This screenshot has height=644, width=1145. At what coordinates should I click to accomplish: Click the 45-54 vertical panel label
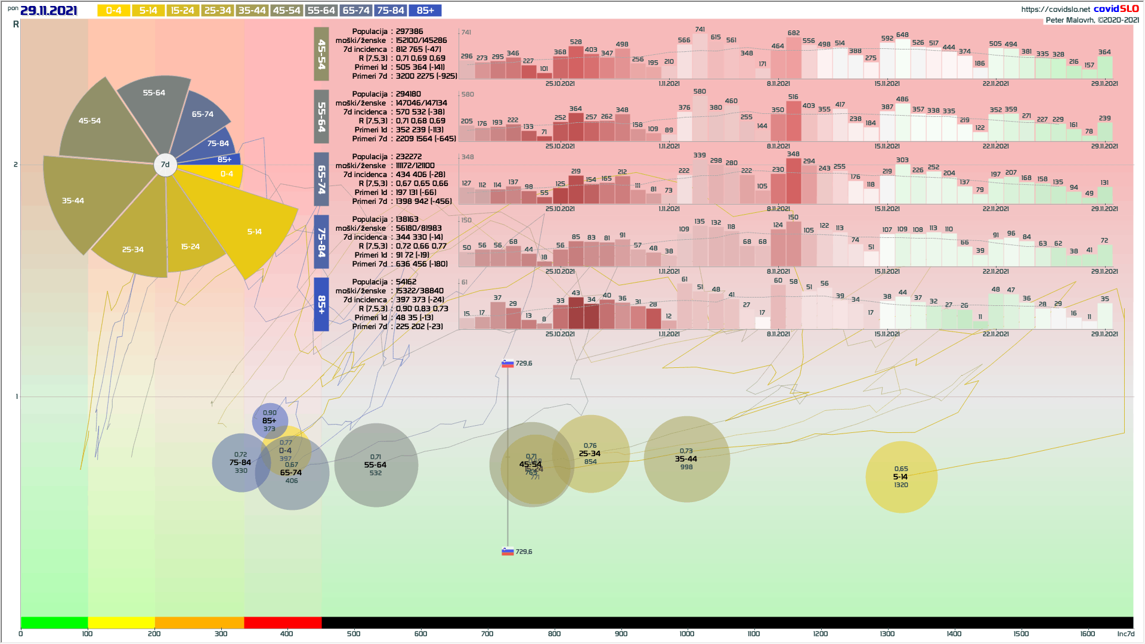click(x=321, y=54)
